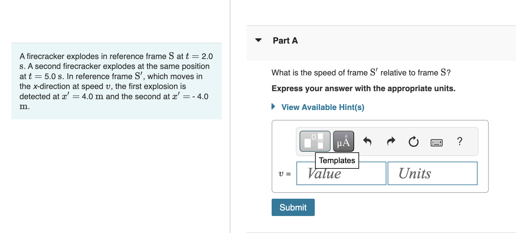Click inside the Units input field

432,173
